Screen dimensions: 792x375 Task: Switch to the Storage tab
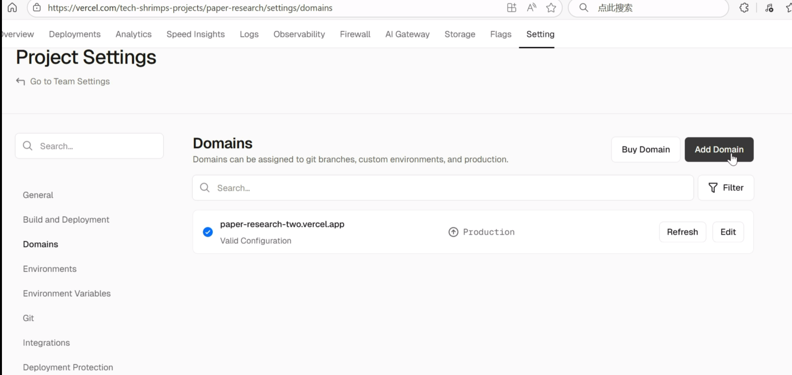pos(460,34)
